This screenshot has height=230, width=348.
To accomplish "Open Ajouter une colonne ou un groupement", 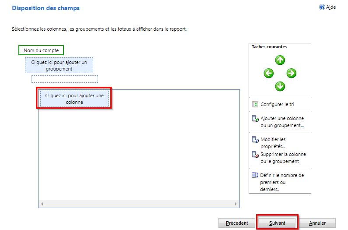I will [x=282, y=122].
